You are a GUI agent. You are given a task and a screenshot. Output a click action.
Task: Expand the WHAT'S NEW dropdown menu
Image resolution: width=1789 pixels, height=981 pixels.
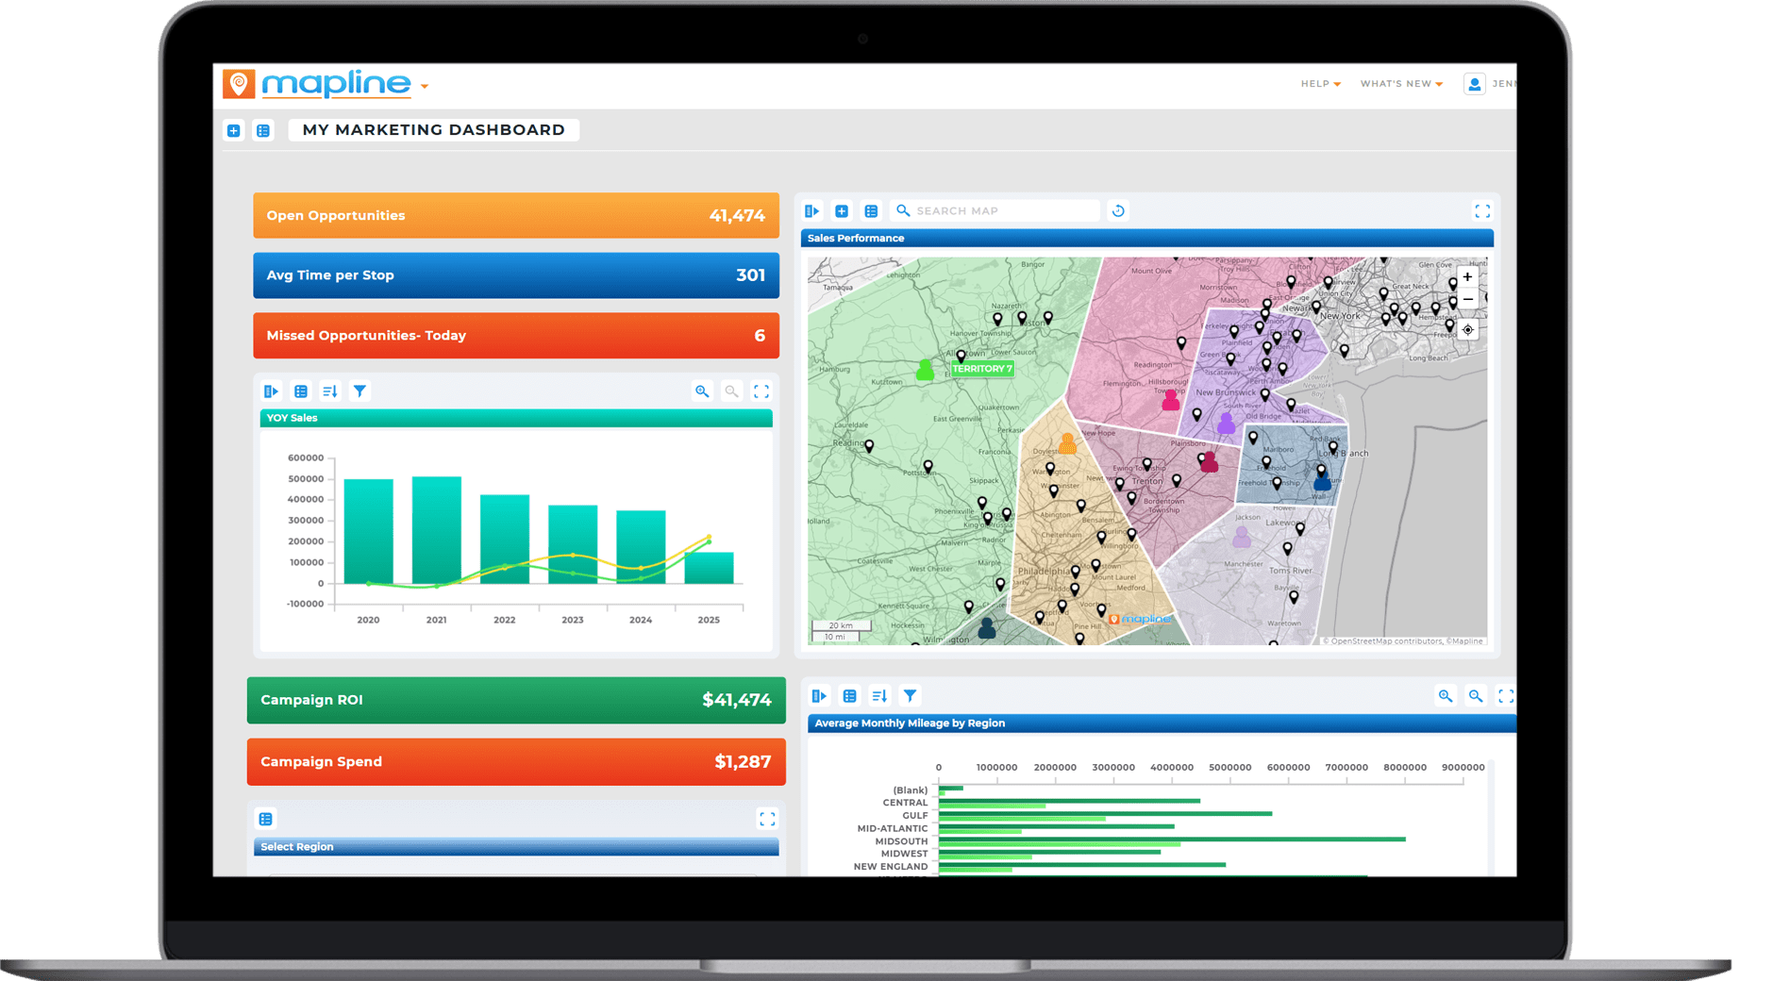(1401, 83)
